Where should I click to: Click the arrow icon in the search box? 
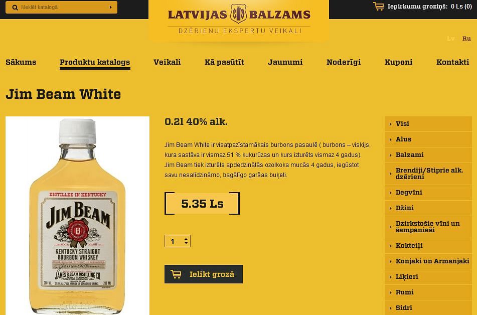coord(110,7)
